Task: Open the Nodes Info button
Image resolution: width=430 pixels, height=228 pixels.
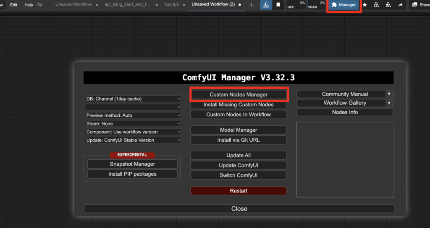Action: pos(345,112)
